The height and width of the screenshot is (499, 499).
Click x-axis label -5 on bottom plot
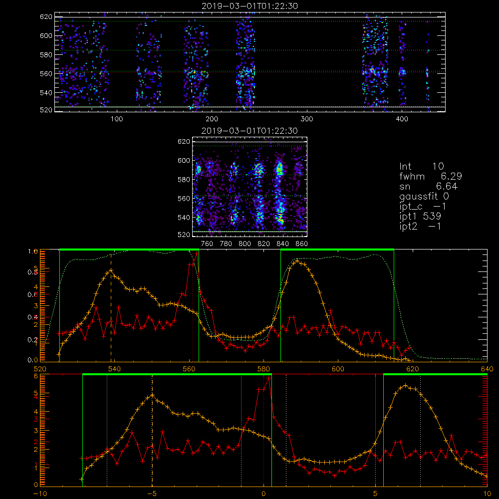pyautogui.click(x=152, y=494)
